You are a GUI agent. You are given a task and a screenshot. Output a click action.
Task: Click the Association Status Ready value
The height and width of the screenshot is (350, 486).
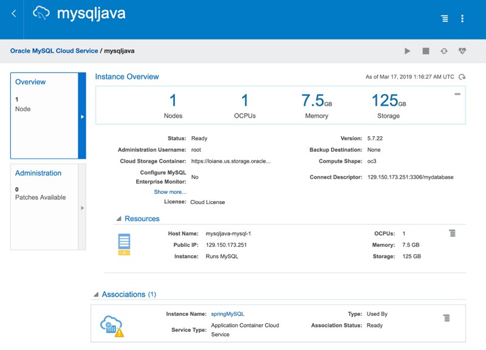click(x=374, y=326)
